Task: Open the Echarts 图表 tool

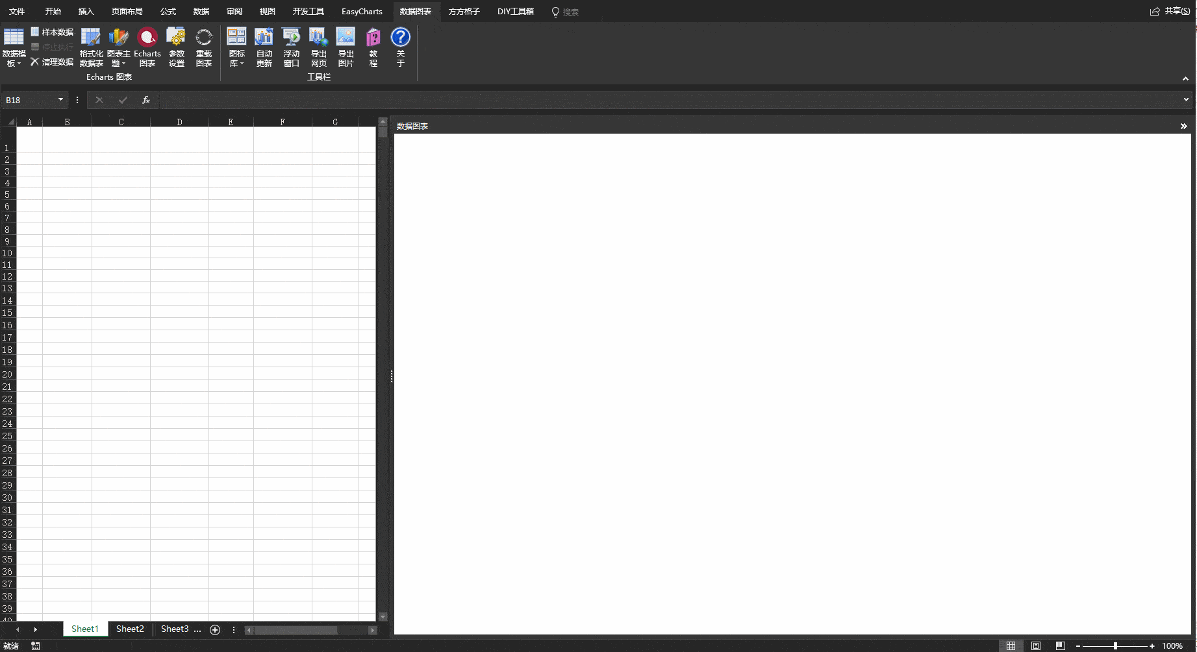Action: tap(147, 47)
